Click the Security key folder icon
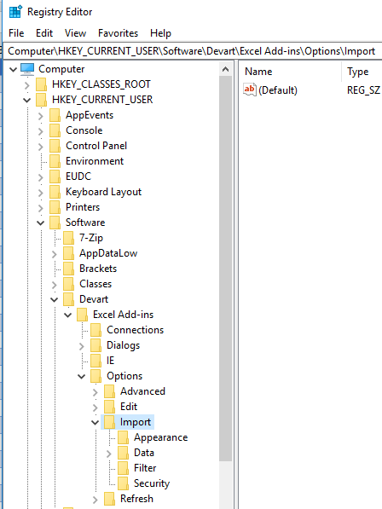Image resolution: width=382 pixels, height=509 pixels. pos(123,483)
